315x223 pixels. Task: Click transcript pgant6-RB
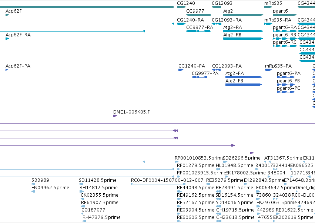coord(284,35)
